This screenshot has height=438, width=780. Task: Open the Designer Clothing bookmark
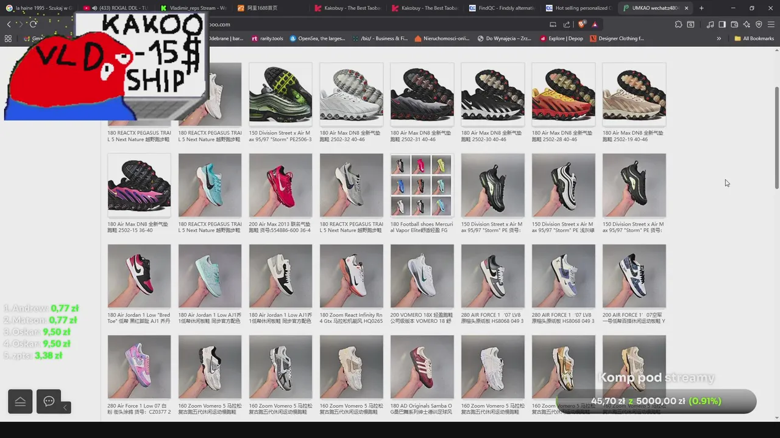[617, 38]
